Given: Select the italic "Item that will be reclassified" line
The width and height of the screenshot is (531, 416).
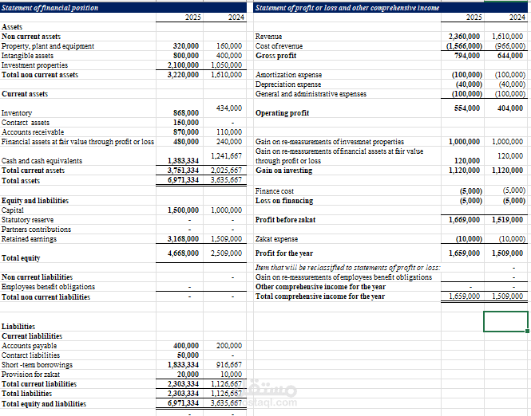Looking at the screenshot, I should (348, 268).
